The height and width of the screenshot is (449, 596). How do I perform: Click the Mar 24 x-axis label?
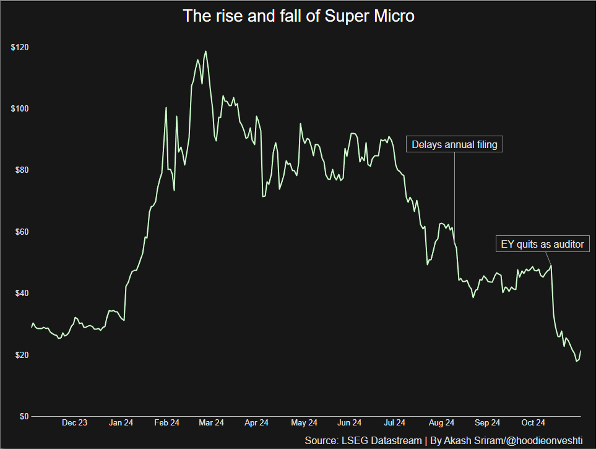pos(211,423)
